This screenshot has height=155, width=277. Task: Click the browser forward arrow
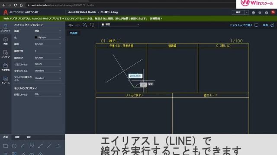click(x=10, y=5)
